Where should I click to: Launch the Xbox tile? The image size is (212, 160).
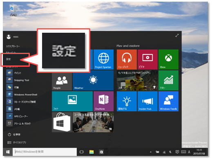point(168,59)
